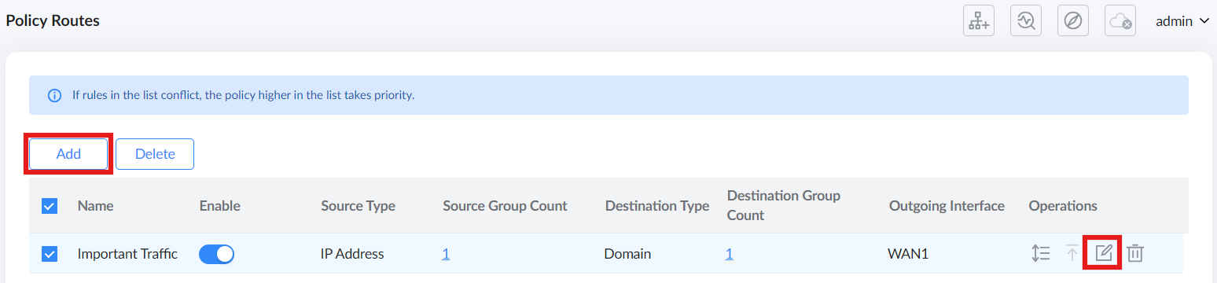Click the Source Group Count column header

click(x=505, y=206)
